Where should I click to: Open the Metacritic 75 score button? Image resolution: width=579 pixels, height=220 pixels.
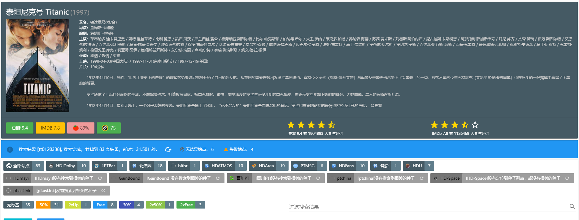coord(109,128)
